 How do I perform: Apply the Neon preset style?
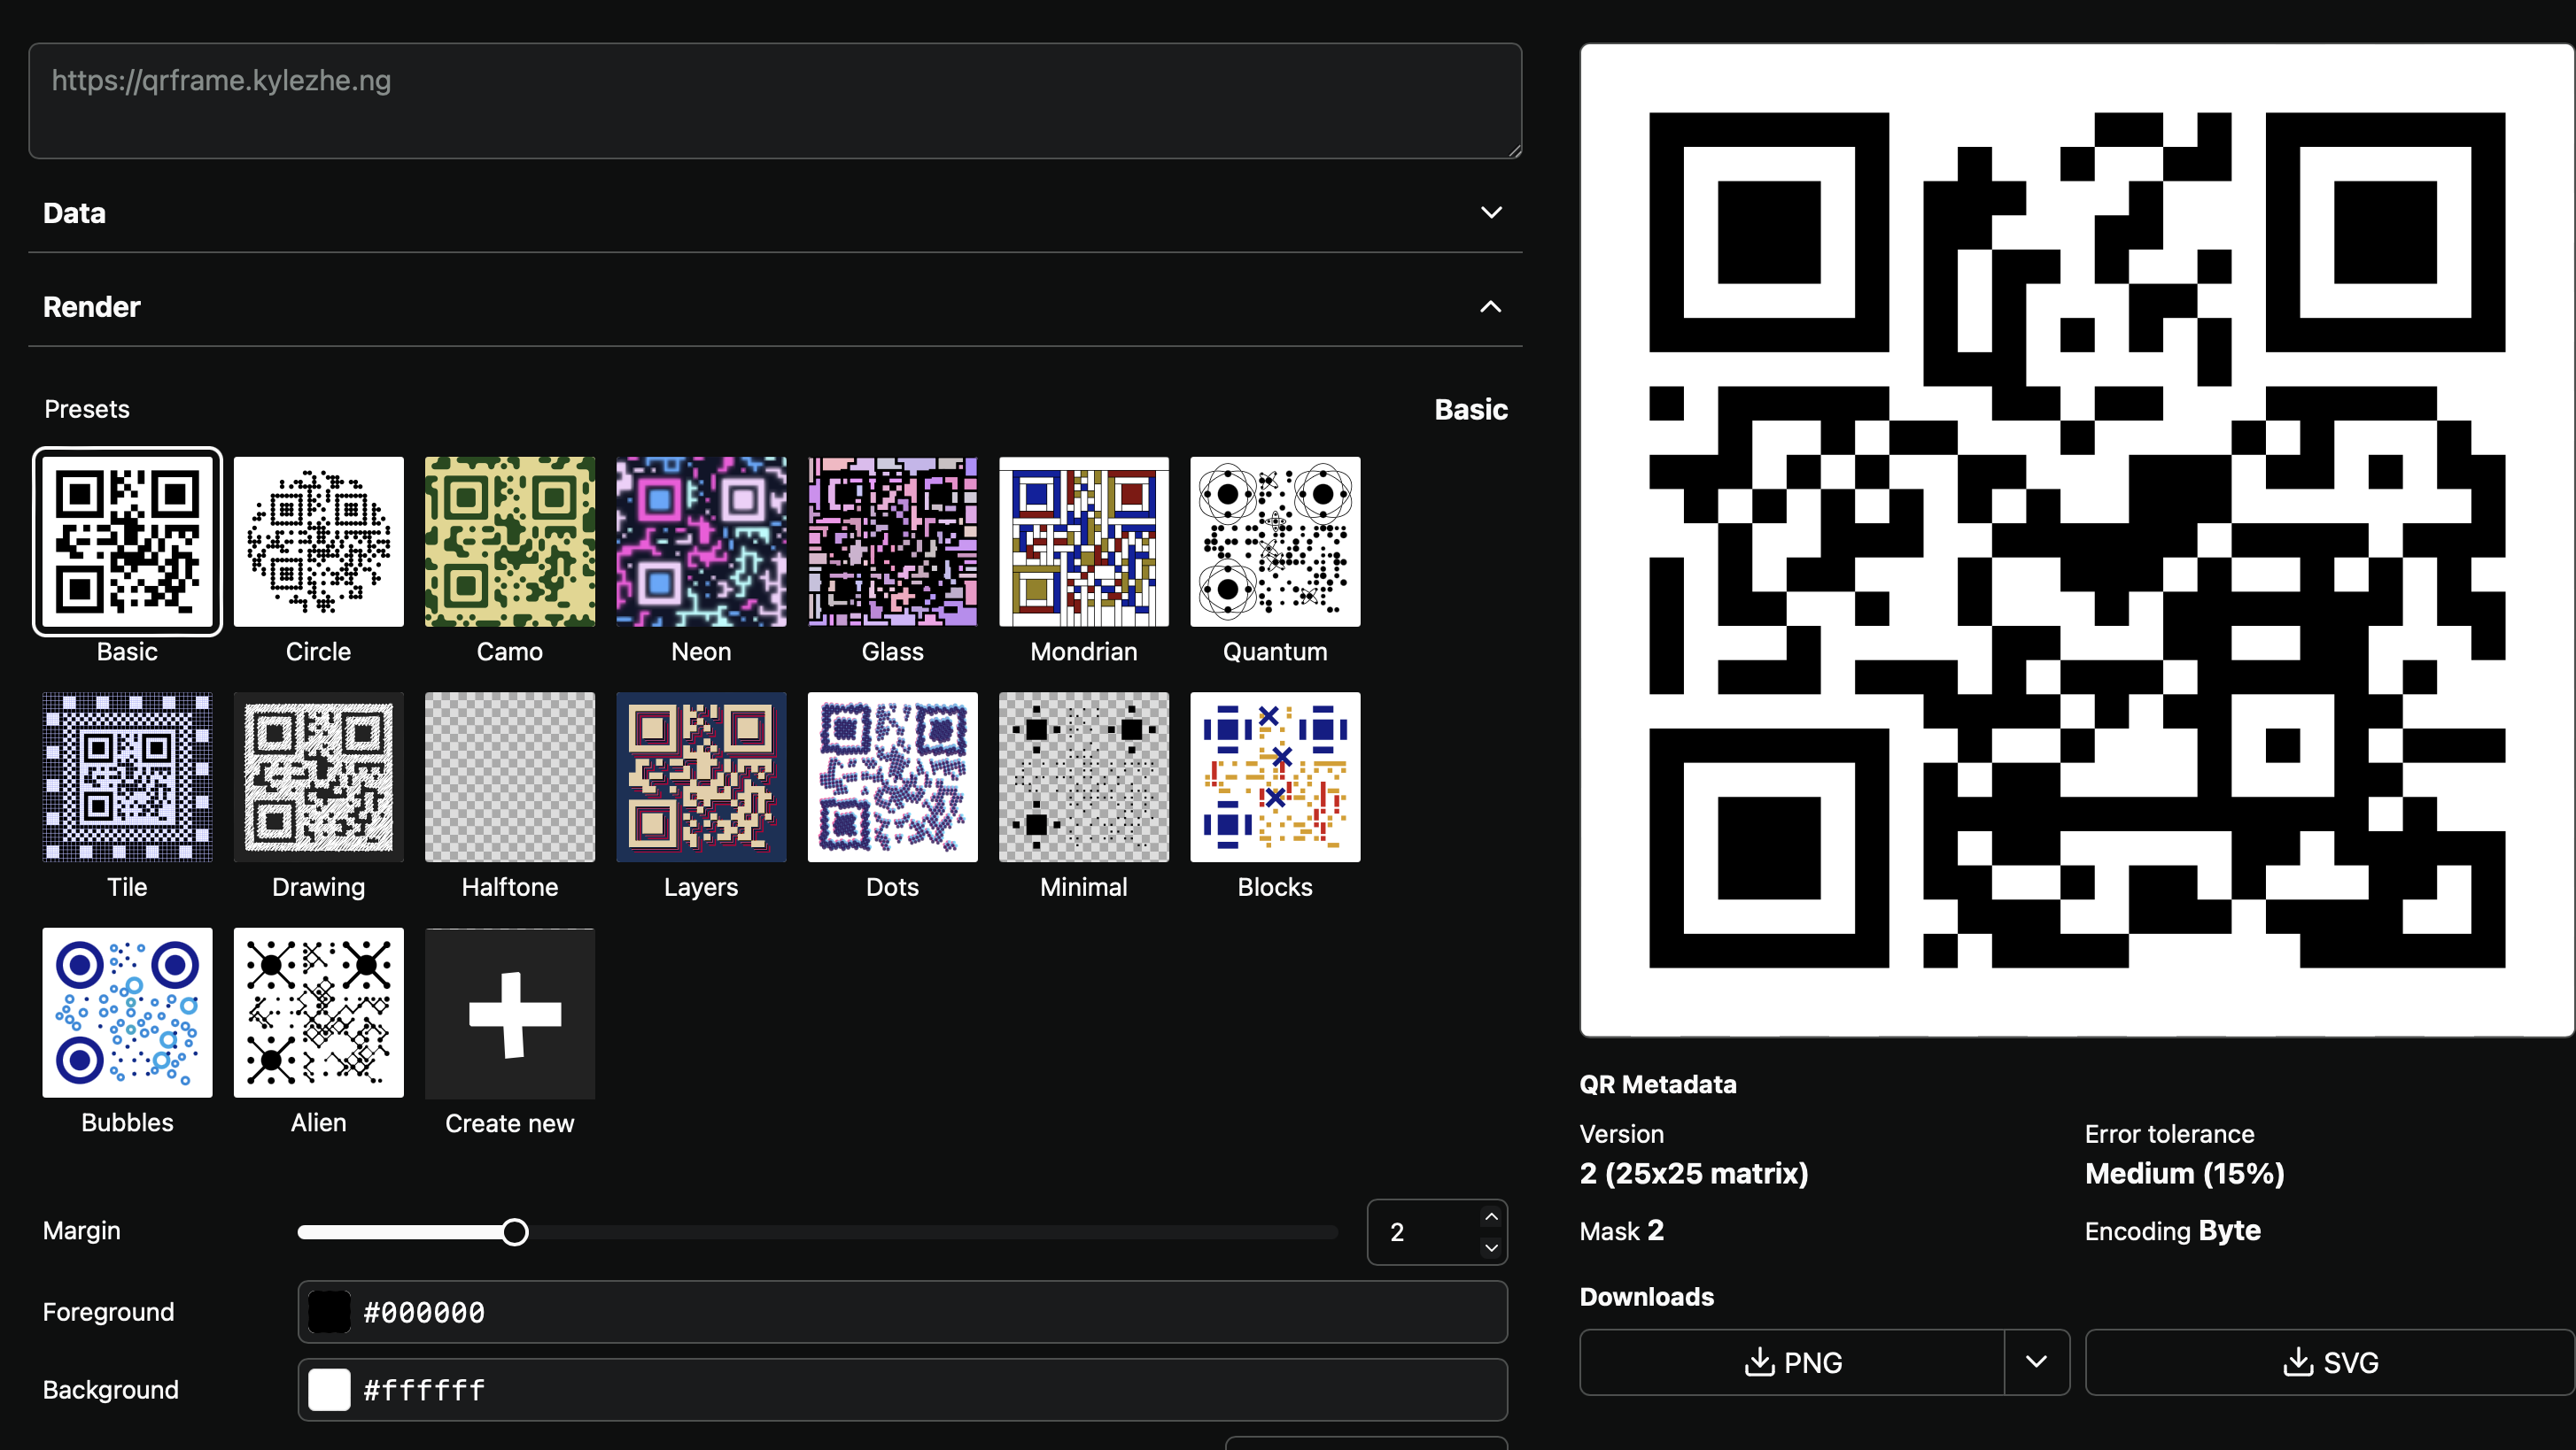pyautogui.click(x=700, y=542)
